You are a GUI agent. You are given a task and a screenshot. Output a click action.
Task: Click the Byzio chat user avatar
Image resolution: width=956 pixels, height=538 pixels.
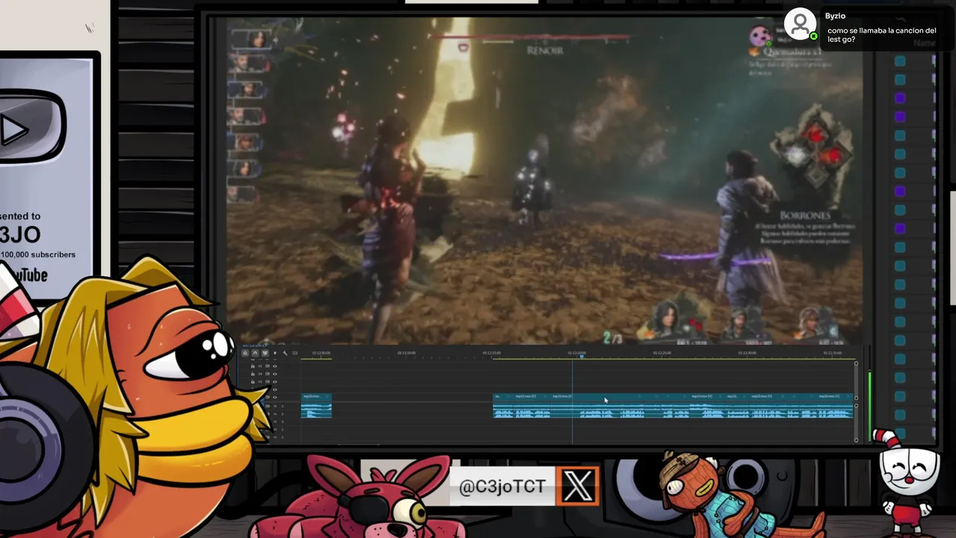800,25
